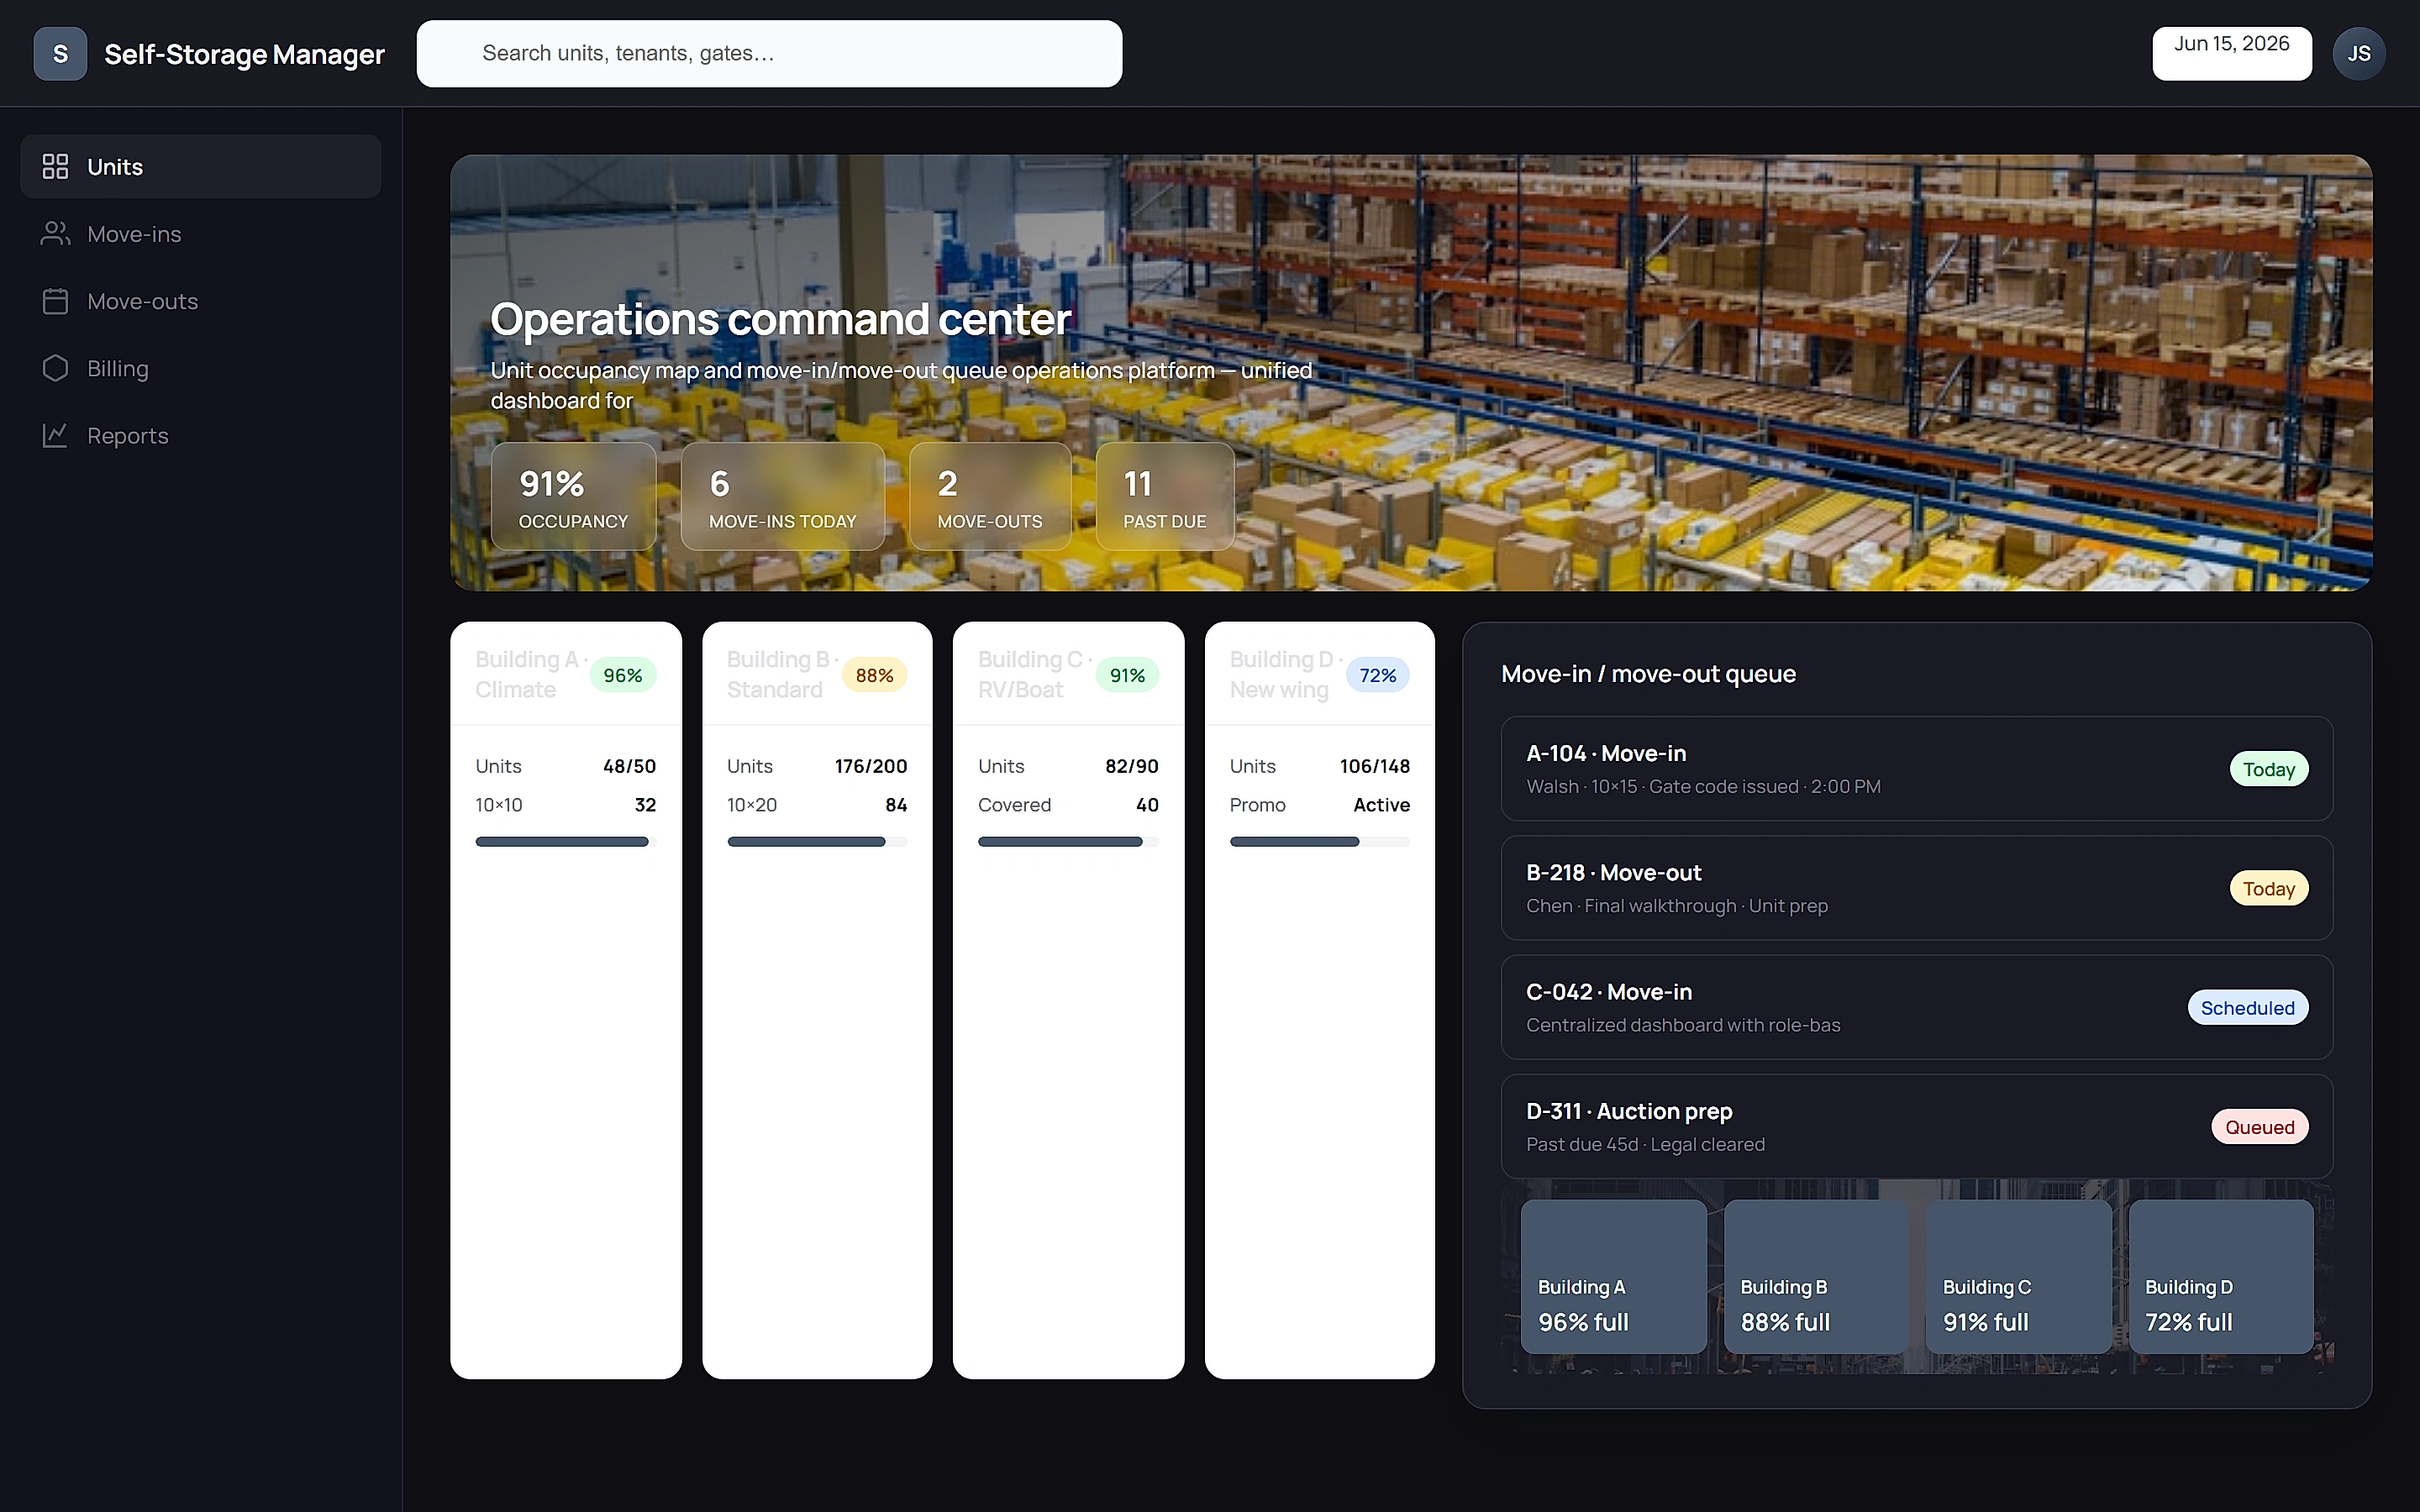Open the B-218 Move-out queue item
This screenshot has height=1512, width=2420.
point(1916,888)
